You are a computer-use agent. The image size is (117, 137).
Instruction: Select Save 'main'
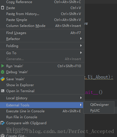(42, 79)
